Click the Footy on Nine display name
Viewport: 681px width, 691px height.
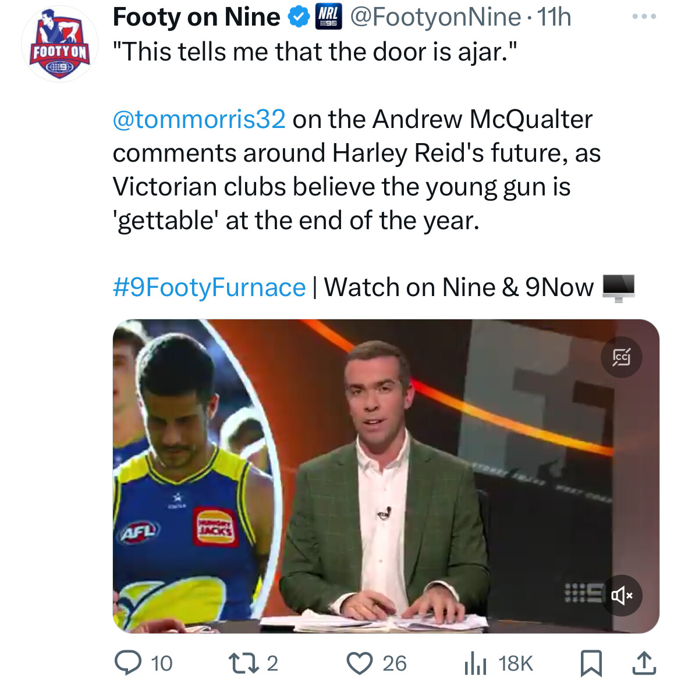tap(196, 17)
